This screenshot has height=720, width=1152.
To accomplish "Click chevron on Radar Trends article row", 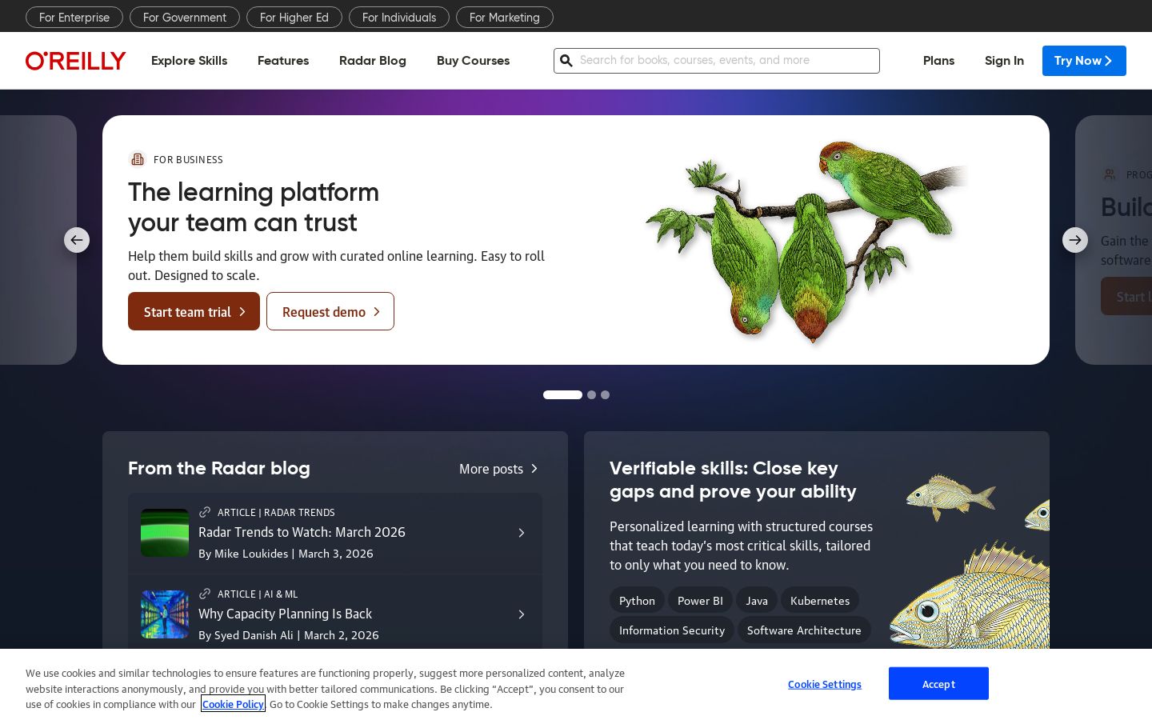I will tap(522, 533).
